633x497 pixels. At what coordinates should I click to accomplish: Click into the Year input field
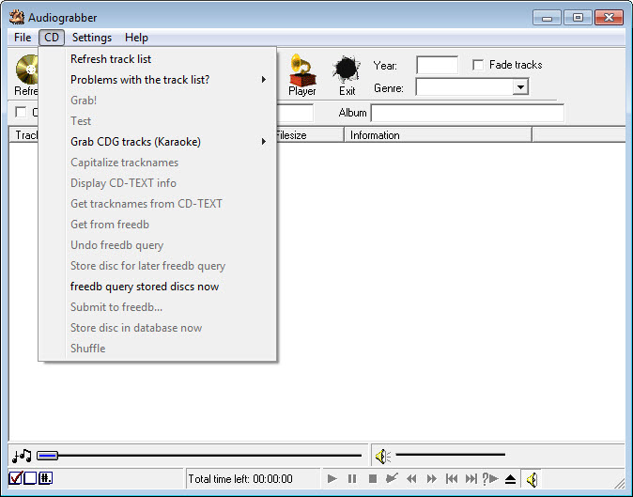pyautogui.click(x=438, y=65)
